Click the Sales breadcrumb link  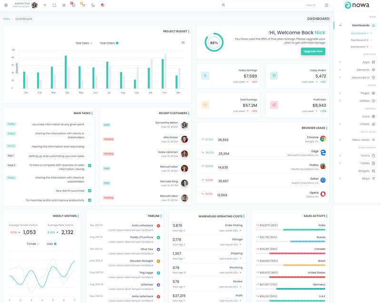click(x=6, y=19)
